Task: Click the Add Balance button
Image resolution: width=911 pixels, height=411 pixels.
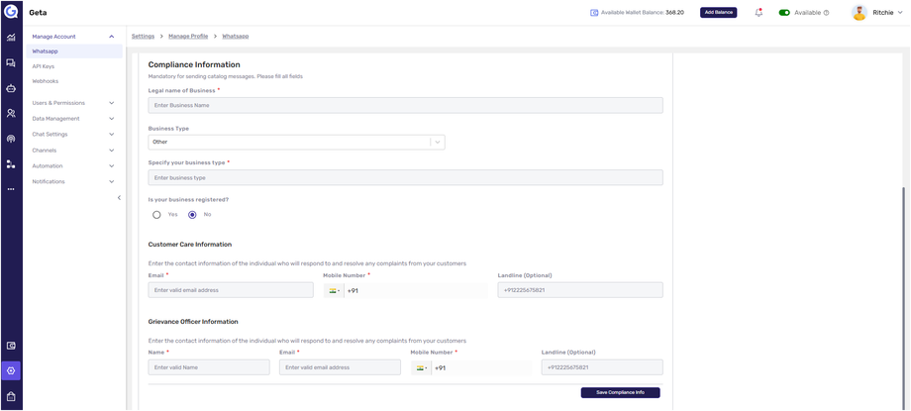Action: (x=718, y=13)
